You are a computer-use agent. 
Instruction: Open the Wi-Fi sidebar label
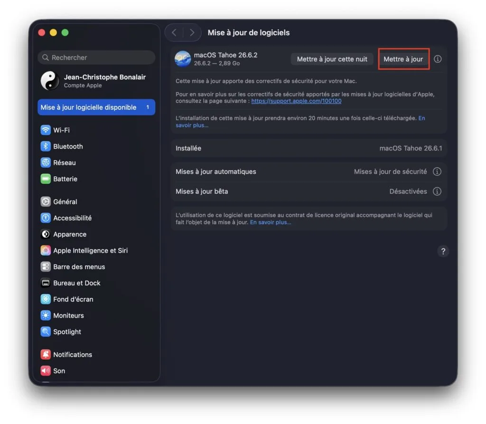click(61, 130)
